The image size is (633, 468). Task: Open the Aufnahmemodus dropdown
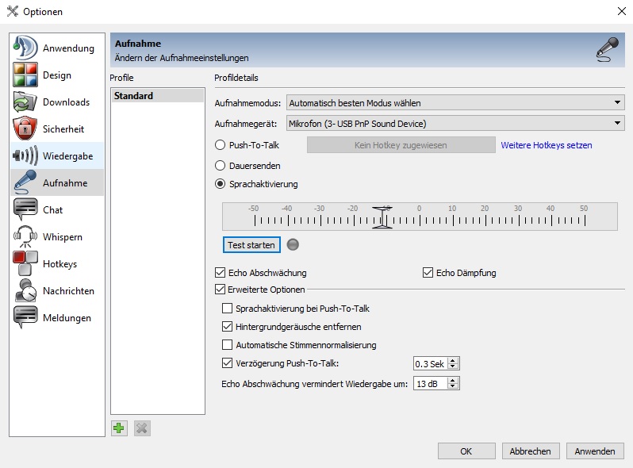(455, 102)
